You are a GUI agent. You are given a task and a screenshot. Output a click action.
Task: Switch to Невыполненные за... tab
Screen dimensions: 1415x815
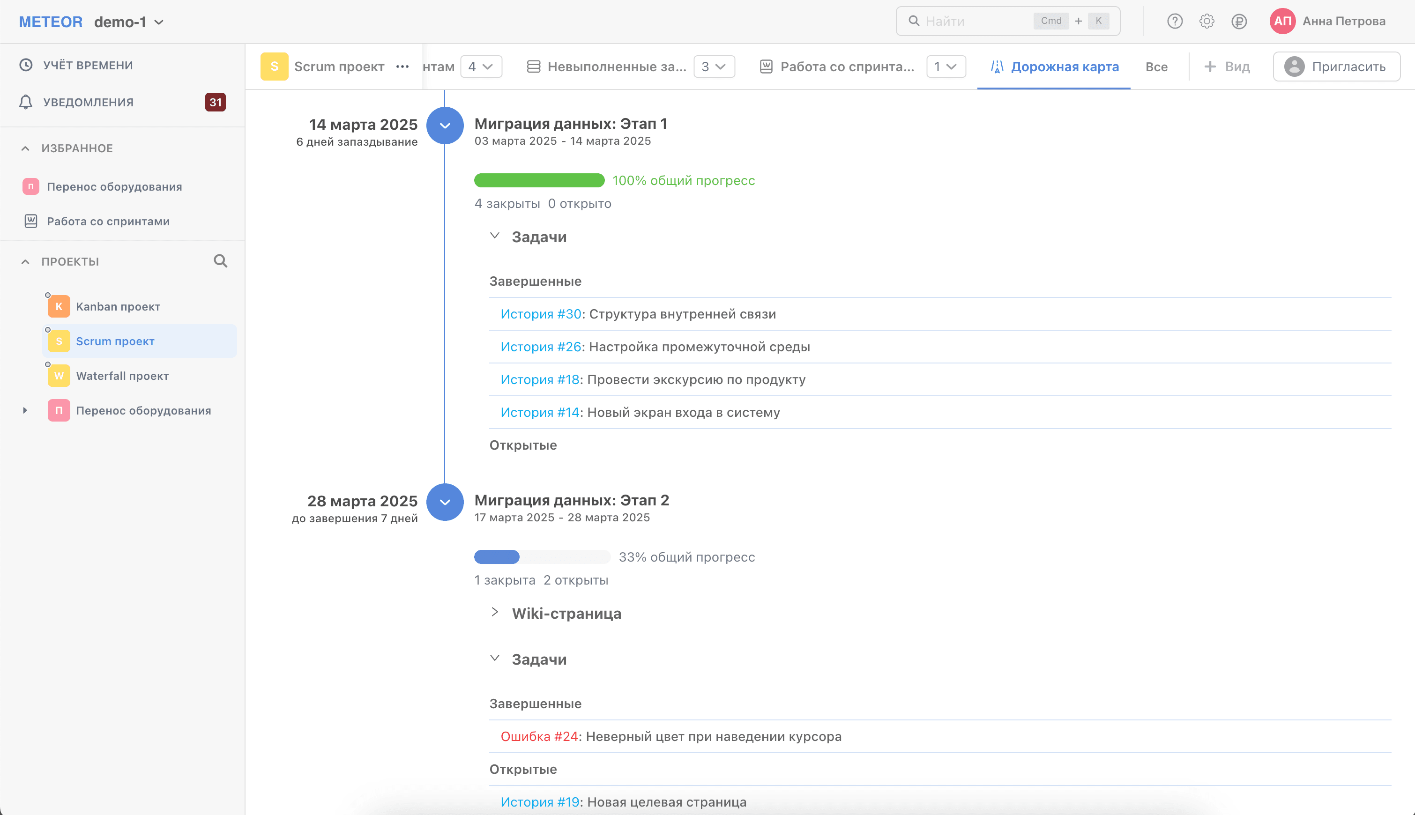(x=617, y=67)
